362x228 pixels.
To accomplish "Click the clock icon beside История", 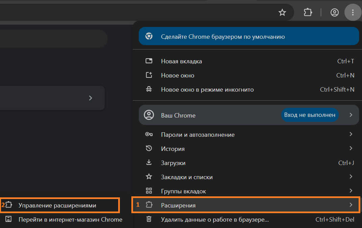I will (149, 148).
